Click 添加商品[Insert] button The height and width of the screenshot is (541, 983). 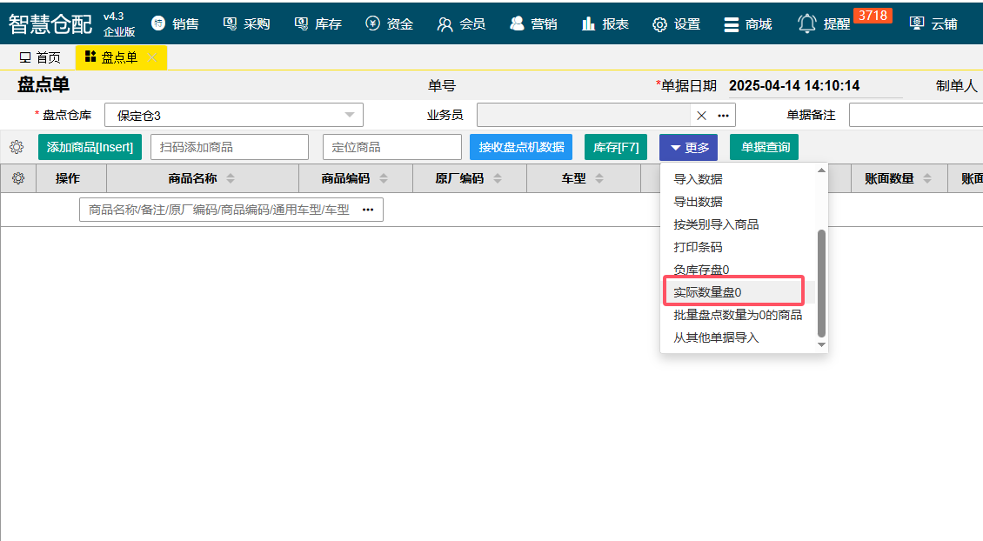(90, 148)
